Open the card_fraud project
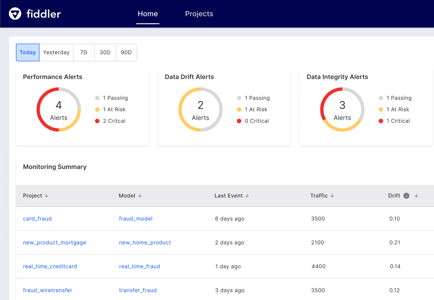This screenshot has width=434, height=300. [x=37, y=219]
